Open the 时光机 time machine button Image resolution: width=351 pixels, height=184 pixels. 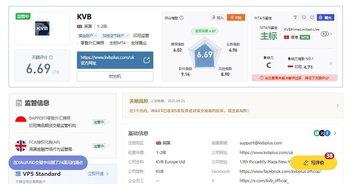pos(115,76)
